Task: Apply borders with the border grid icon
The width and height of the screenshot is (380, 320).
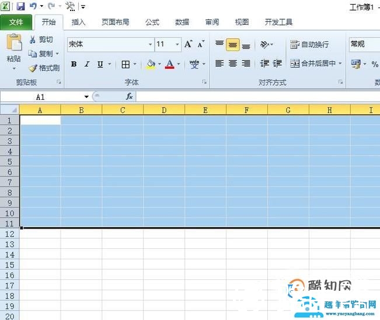Action: point(125,64)
